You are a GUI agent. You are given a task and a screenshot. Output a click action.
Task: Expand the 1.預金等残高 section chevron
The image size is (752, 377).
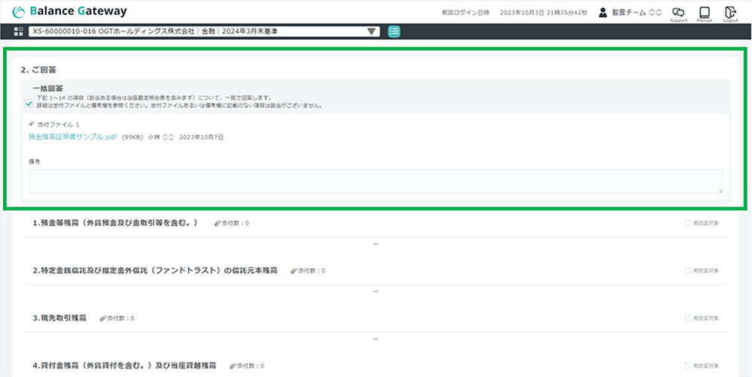(375, 243)
